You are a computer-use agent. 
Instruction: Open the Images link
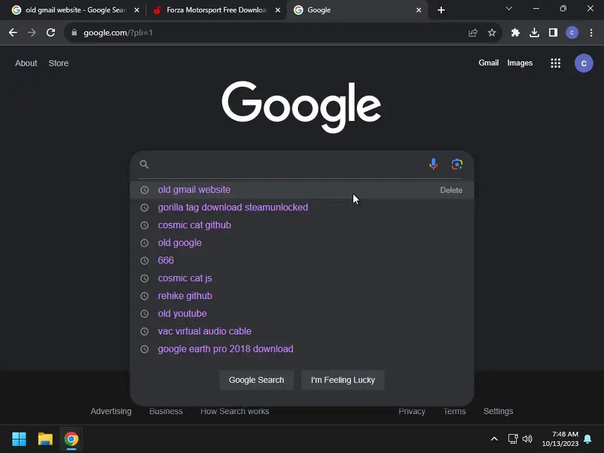point(520,63)
